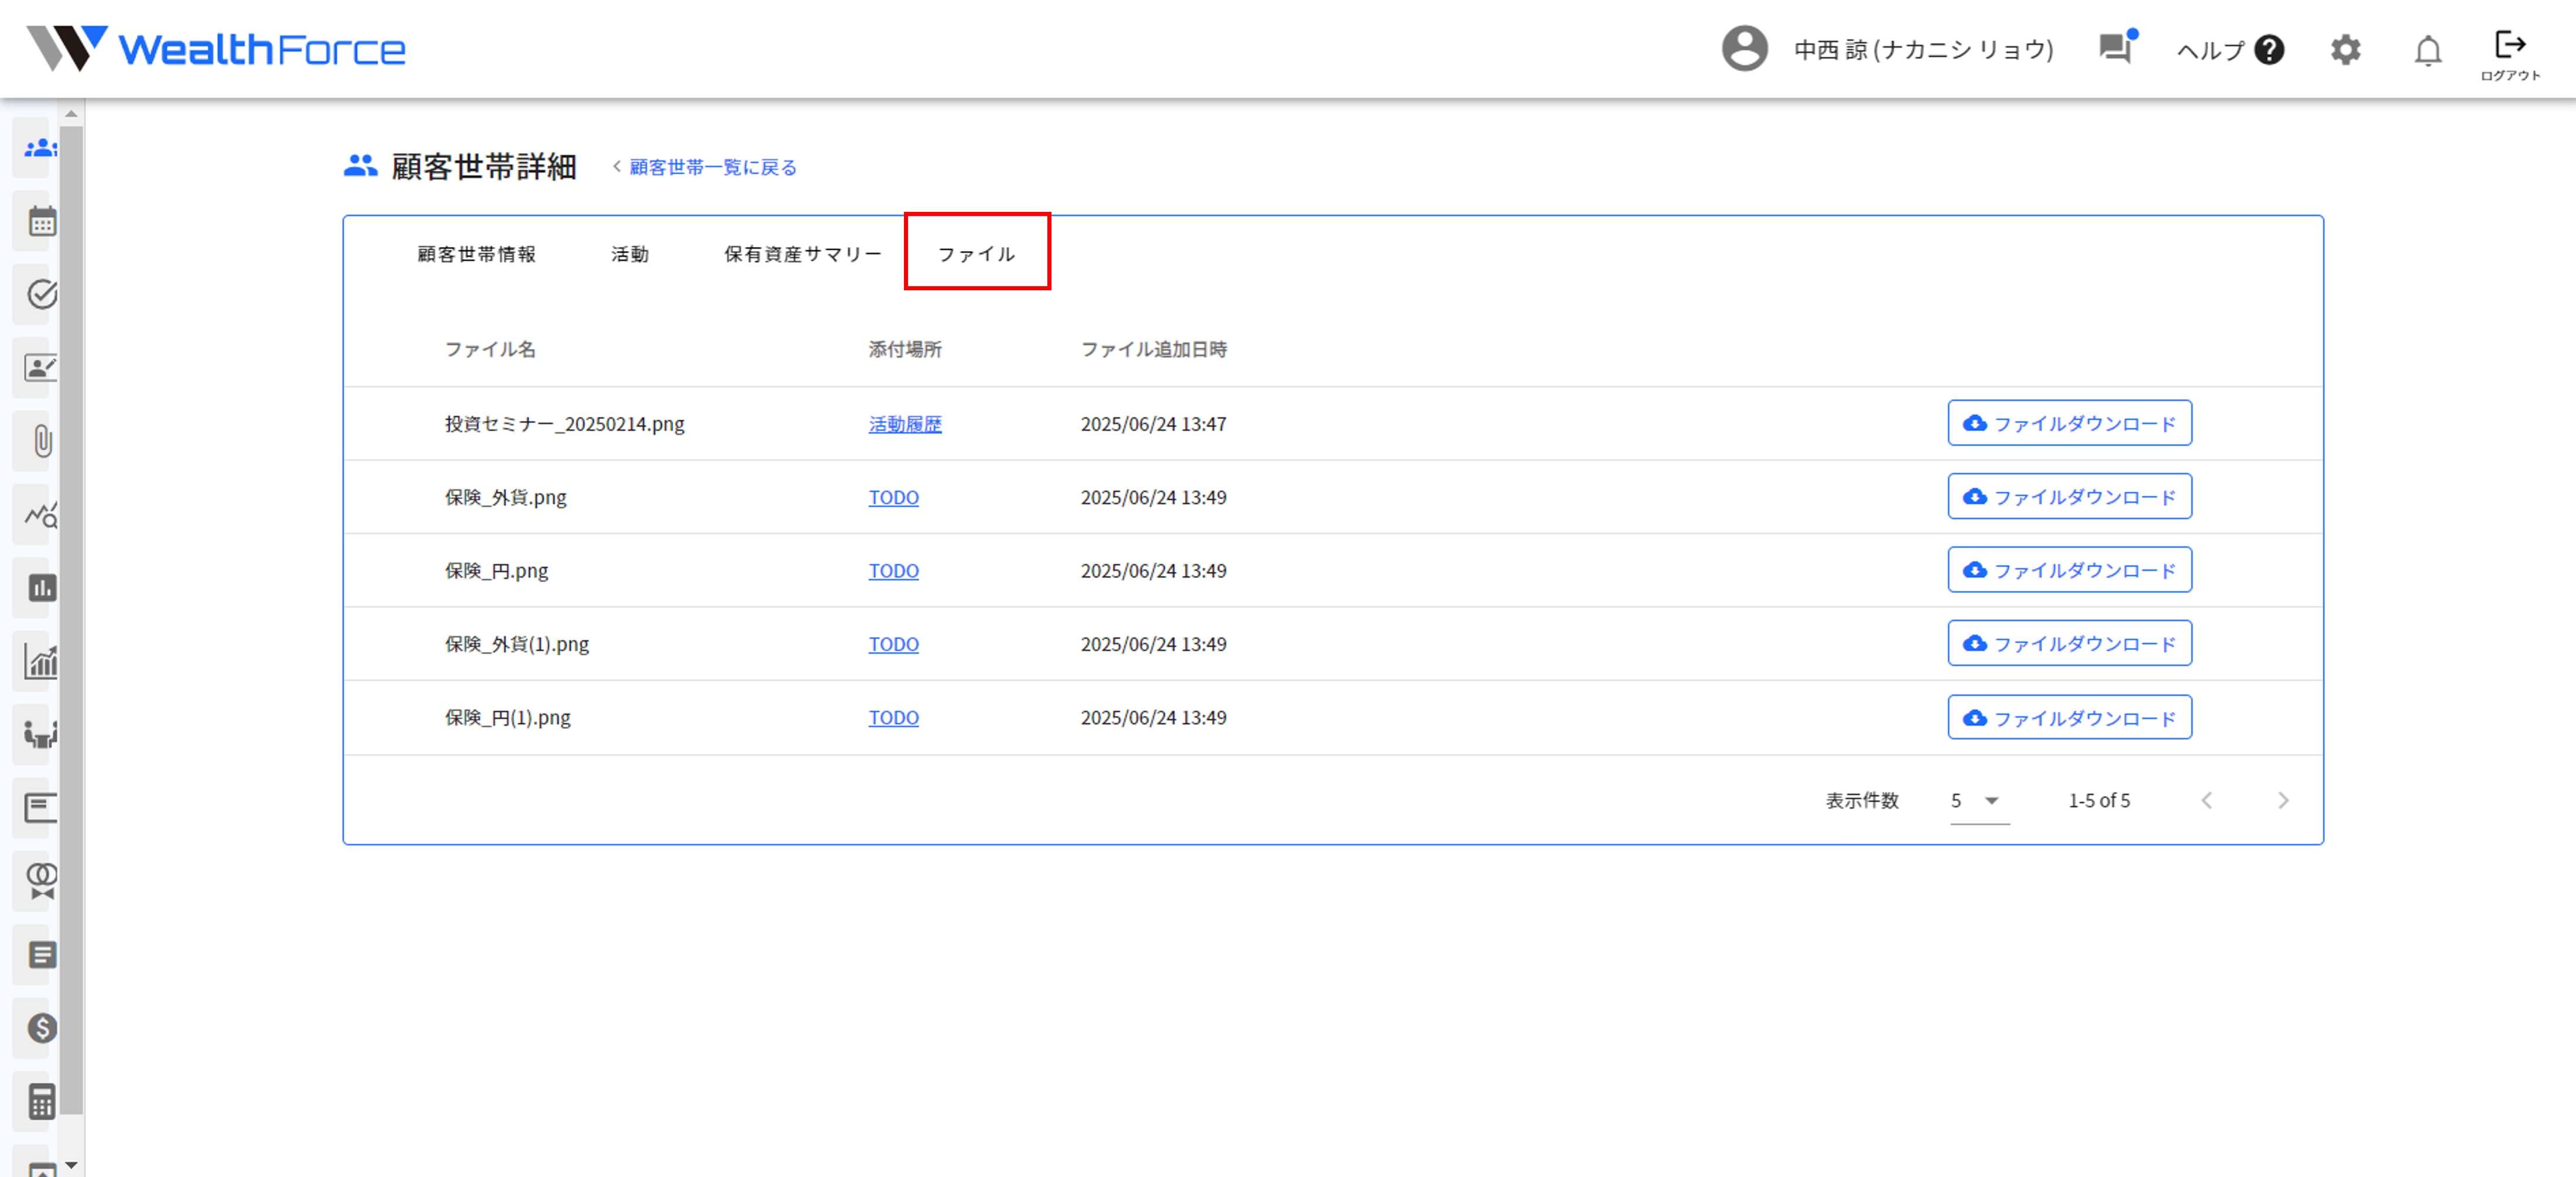Open the 保有資産サマリー tab
2576x1177 pixels.
pyautogui.click(x=800, y=254)
